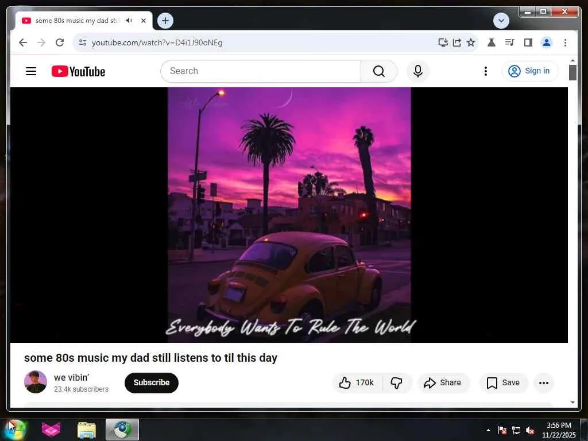Viewport: 588px width, 441px height.
Task: Open the volume tray icon
Action: click(530, 430)
